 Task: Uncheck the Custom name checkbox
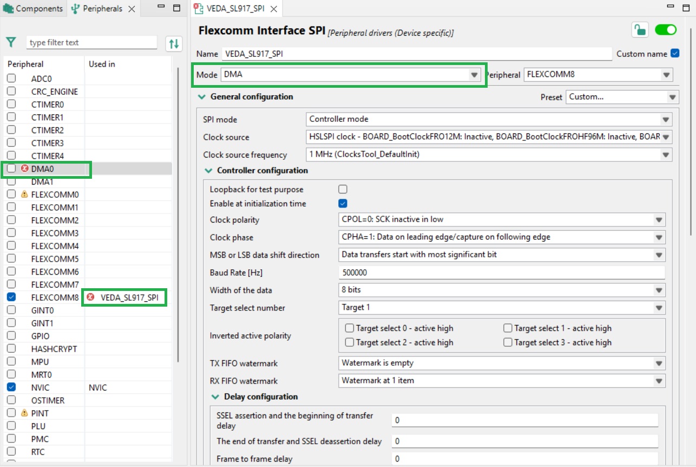point(674,53)
